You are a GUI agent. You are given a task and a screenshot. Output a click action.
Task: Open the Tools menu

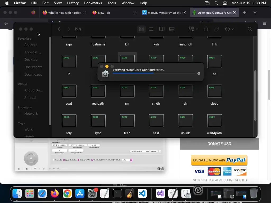click(112, 3)
